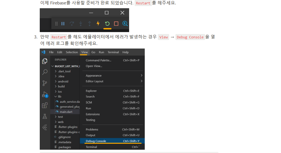Select Extensions in the View menu
The image size is (281, 153).
112,114
